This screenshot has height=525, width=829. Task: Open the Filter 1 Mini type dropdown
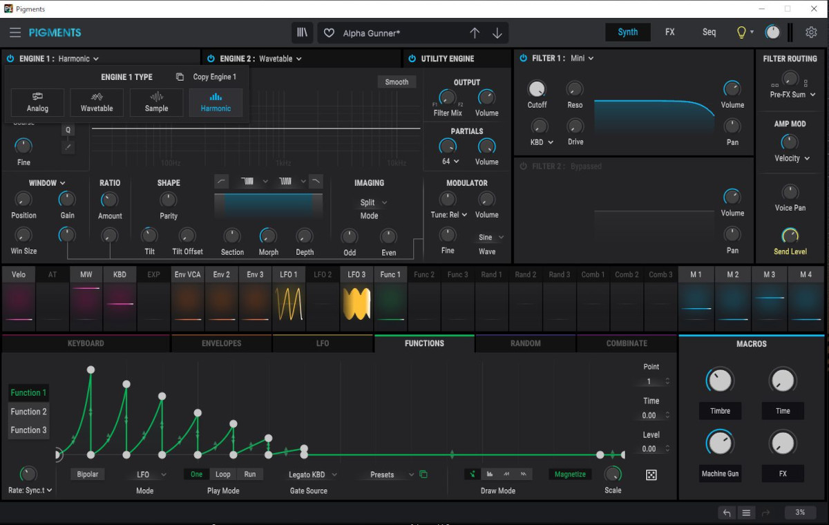pyautogui.click(x=582, y=59)
